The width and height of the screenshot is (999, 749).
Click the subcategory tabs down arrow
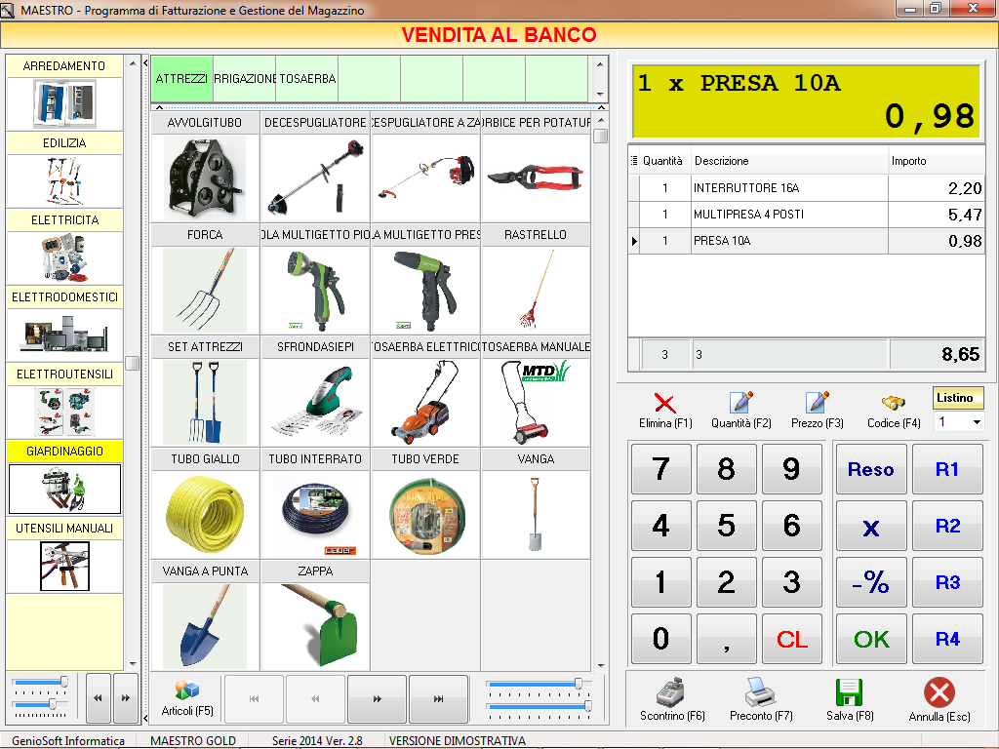pos(600,95)
